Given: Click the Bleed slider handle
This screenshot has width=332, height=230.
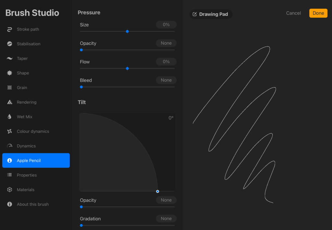Looking at the screenshot, I should click(81, 87).
